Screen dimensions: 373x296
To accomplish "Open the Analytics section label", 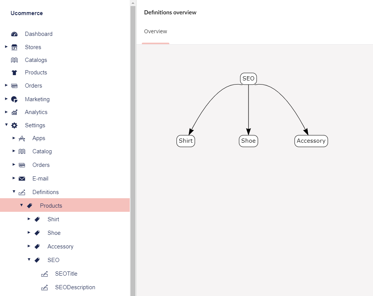I will pyautogui.click(x=36, y=112).
